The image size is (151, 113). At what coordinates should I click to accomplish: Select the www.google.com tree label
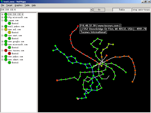coord(16,41)
